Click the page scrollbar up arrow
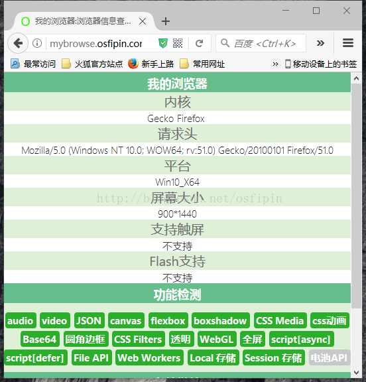The width and height of the screenshot is (366, 382). click(356, 78)
